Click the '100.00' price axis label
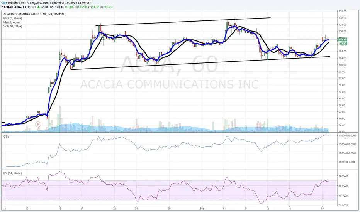Screen dimensions: 360x212 (x=343, y=65)
